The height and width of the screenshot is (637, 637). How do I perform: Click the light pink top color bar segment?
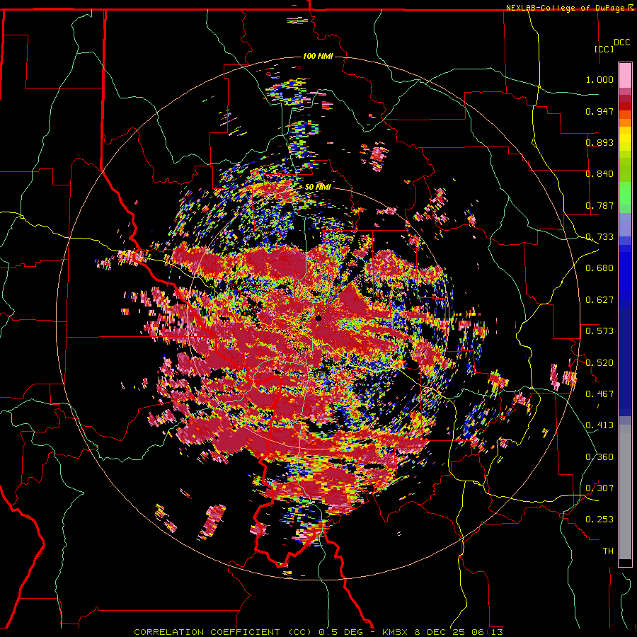pos(625,76)
